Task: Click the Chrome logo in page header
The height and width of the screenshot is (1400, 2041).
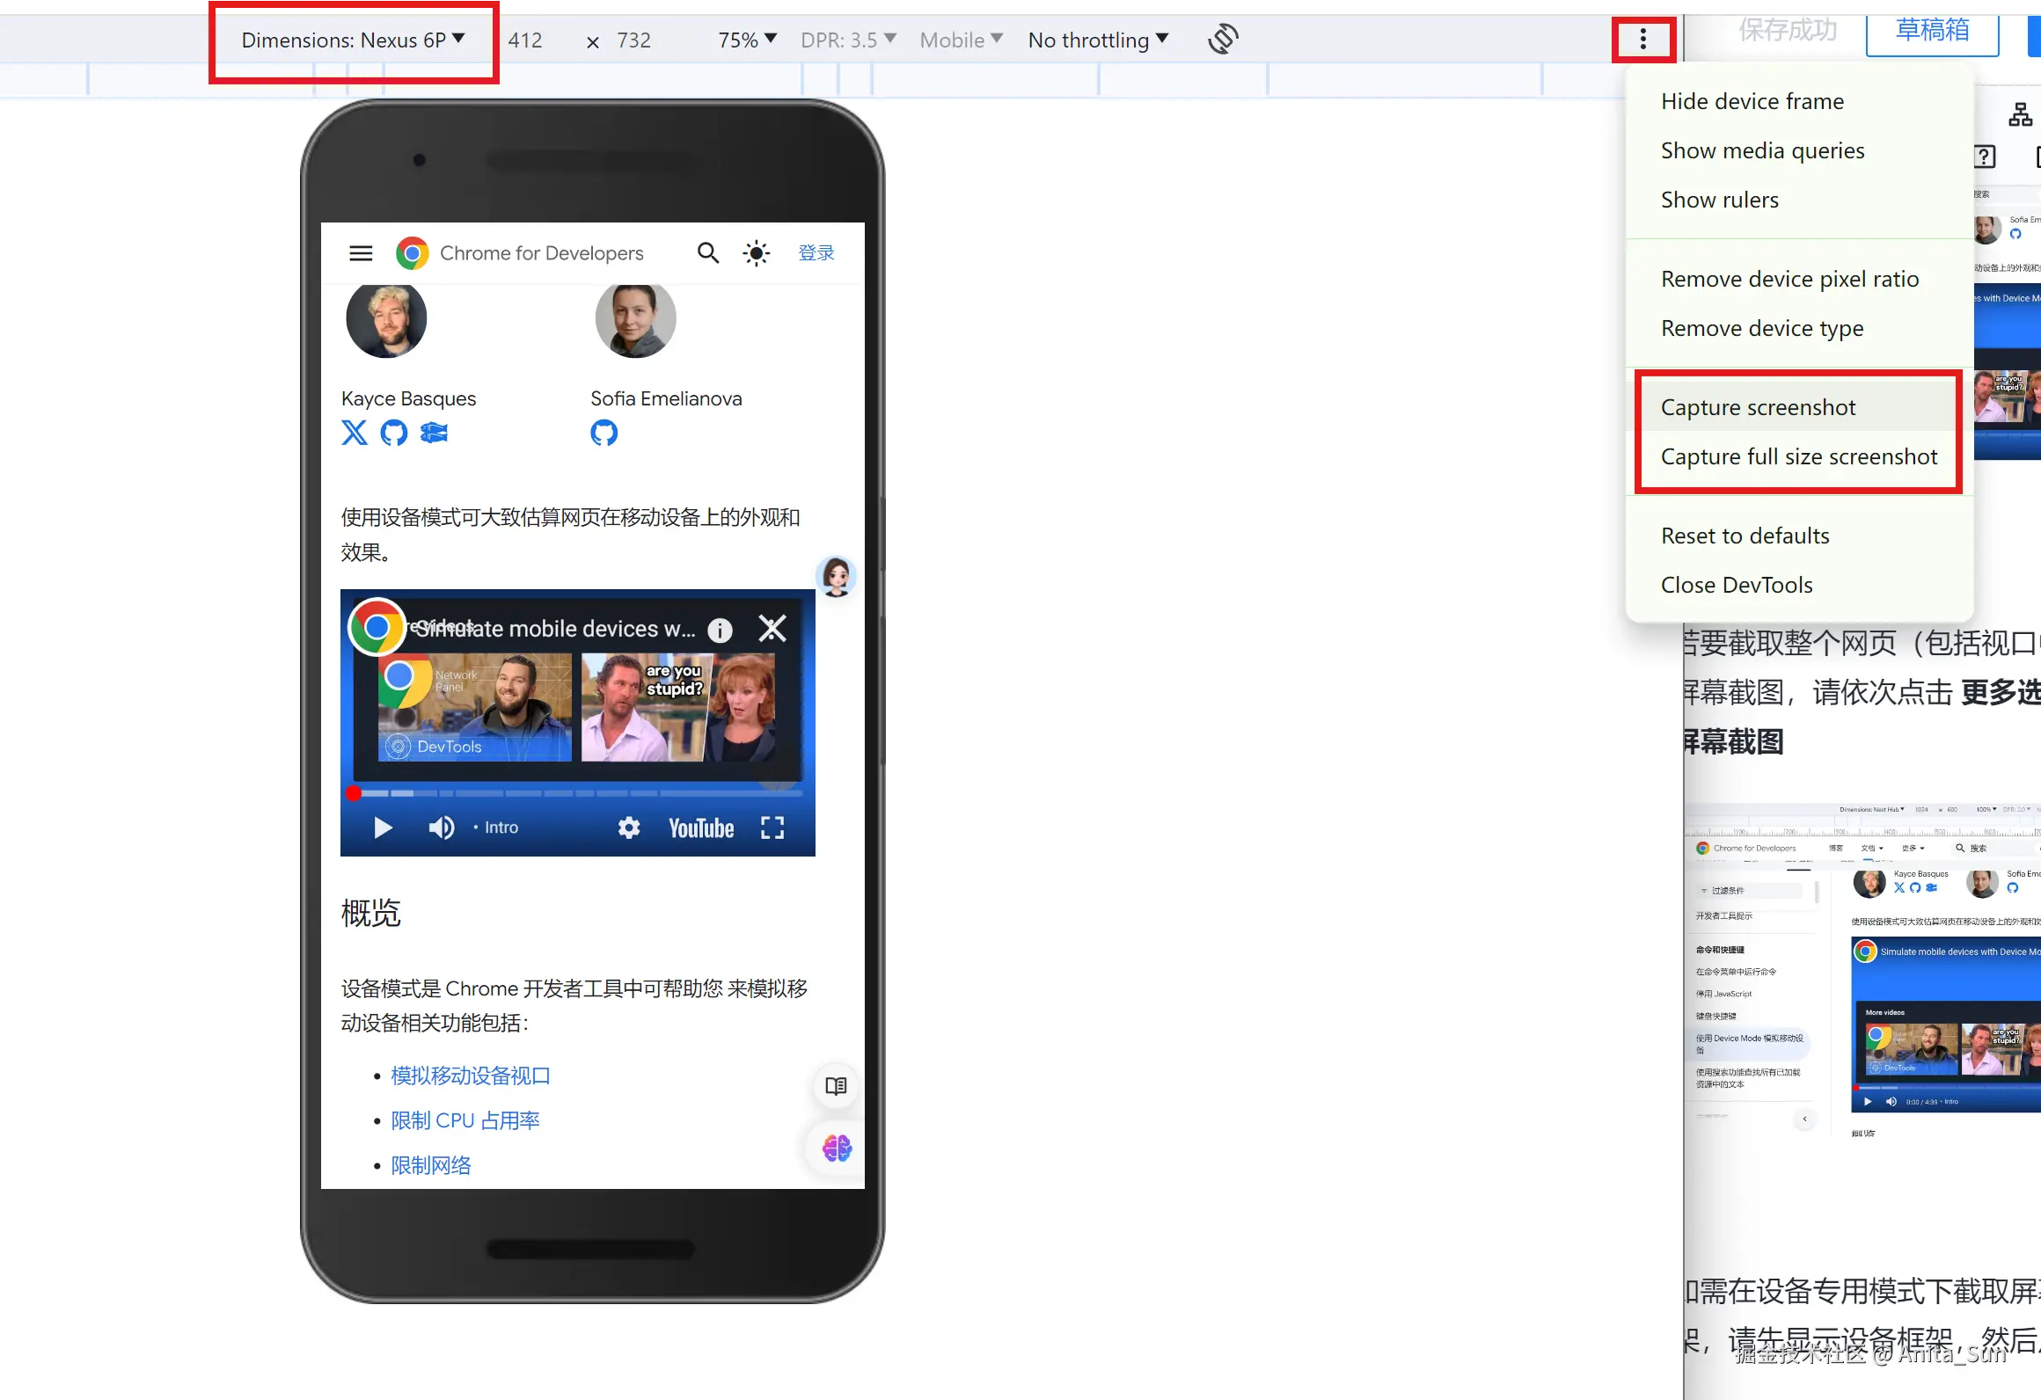Action: click(x=412, y=253)
